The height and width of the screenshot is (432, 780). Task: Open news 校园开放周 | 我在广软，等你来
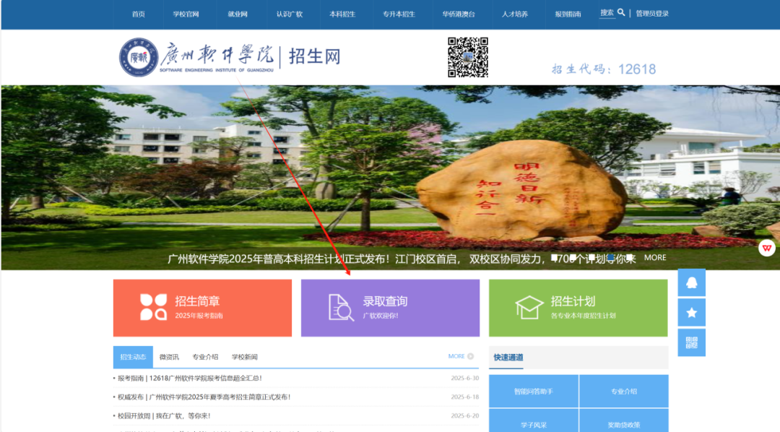(x=164, y=416)
